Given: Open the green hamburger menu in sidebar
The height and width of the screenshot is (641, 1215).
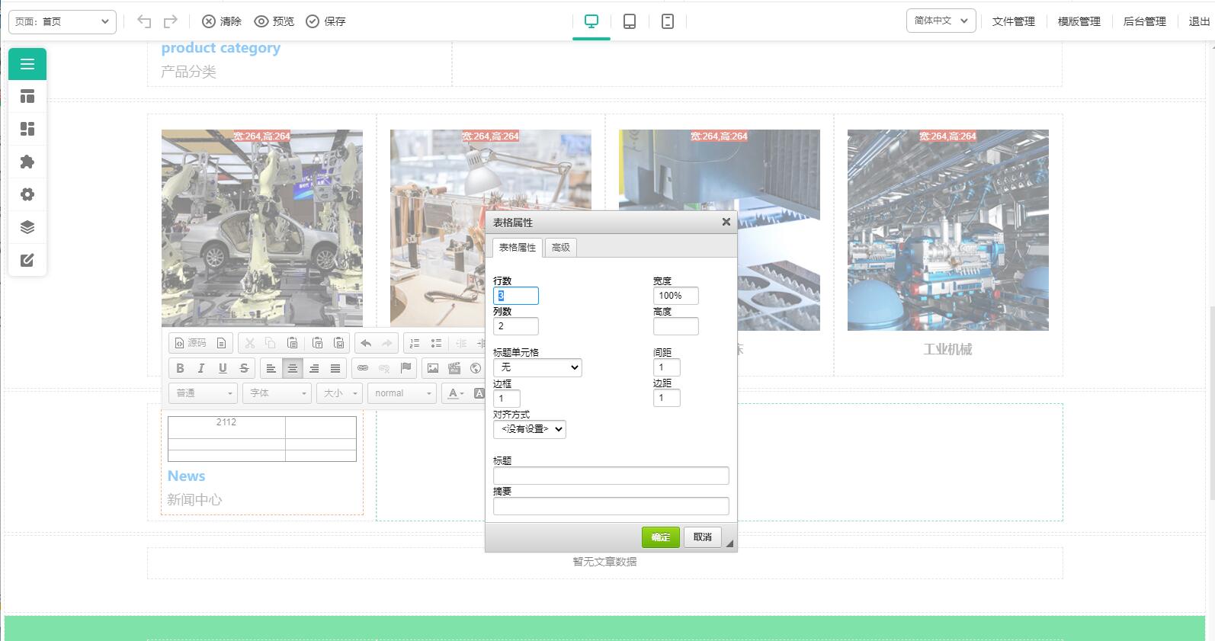Looking at the screenshot, I should pos(27,64).
